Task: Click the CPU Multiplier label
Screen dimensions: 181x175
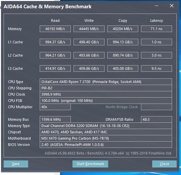Action: click(20, 107)
